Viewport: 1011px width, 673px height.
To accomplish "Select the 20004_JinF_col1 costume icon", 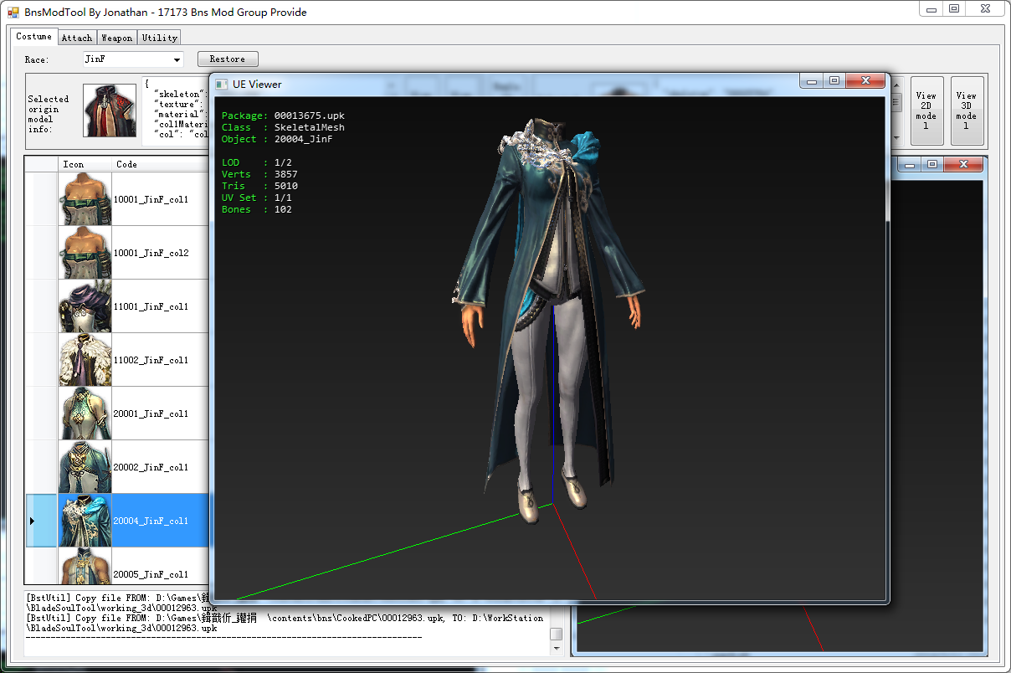I will [85, 521].
